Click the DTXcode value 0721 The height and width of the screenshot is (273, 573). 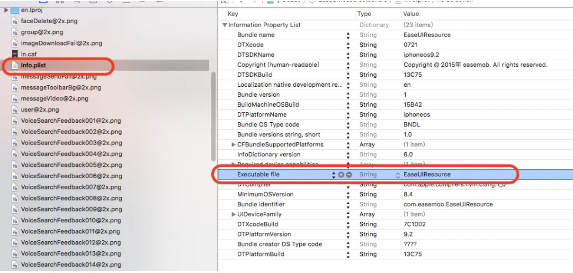410,45
